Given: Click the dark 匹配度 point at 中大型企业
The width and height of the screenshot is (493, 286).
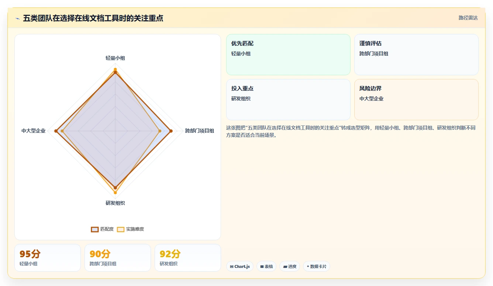Looking at the screenshot, I should click(x=56, y=131).
